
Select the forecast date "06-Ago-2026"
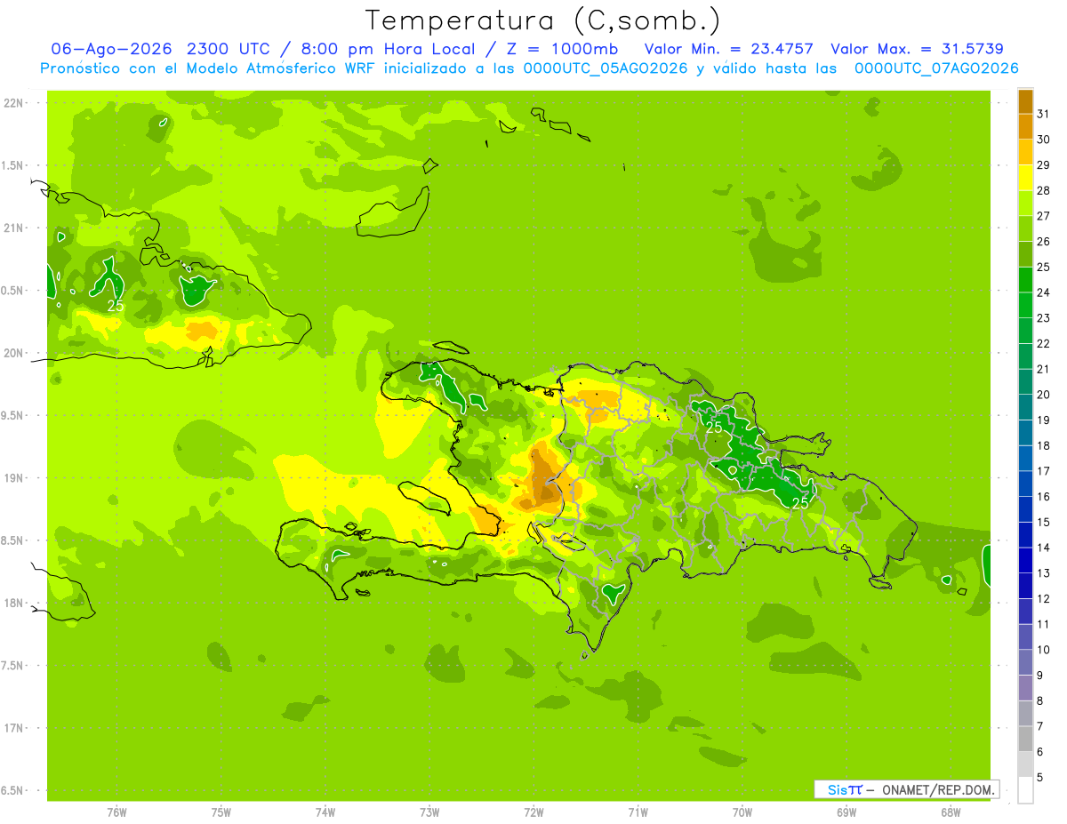(113, 49)
